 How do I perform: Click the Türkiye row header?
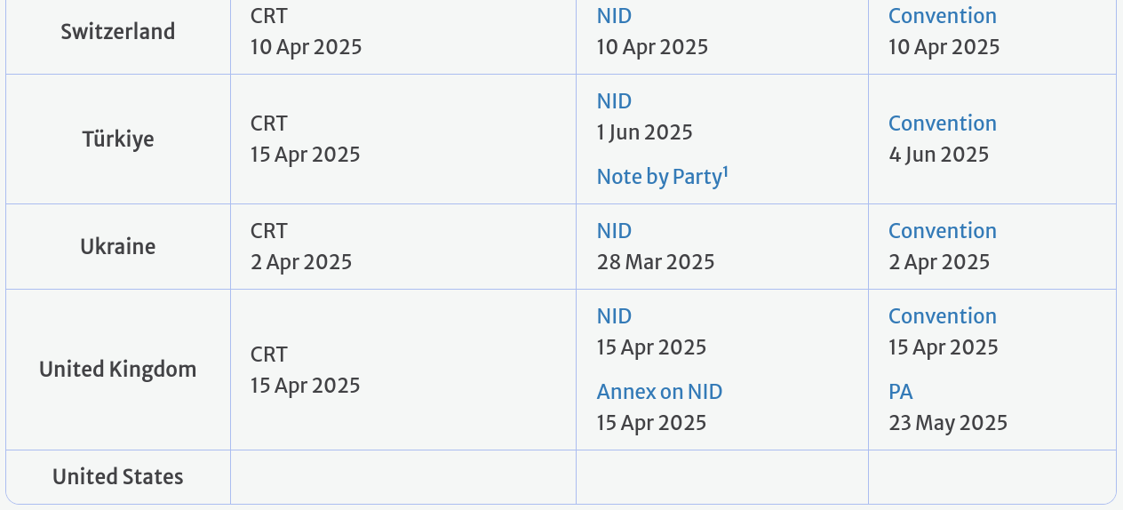point(118,139)
